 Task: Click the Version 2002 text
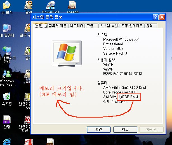113,48
